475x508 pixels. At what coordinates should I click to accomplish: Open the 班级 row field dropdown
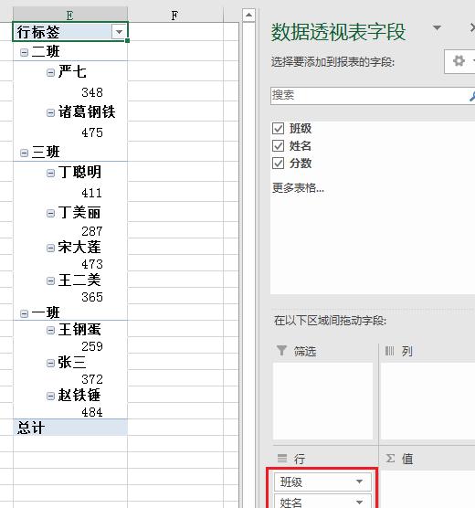[x=359, y=482]
